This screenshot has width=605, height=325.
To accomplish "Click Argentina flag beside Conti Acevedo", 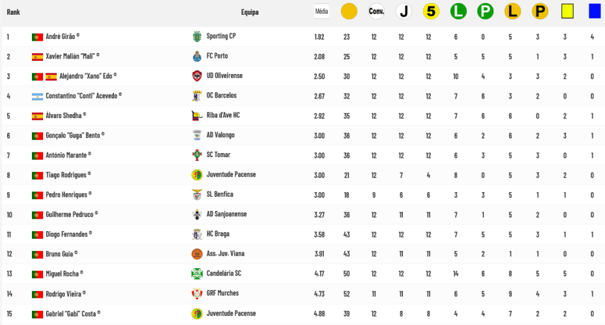I will 37,96.
